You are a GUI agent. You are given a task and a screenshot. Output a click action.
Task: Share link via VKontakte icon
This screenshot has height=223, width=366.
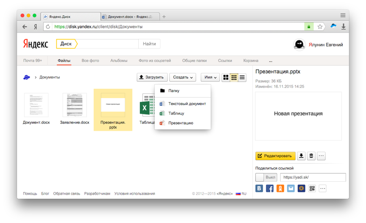coord(259,188)
